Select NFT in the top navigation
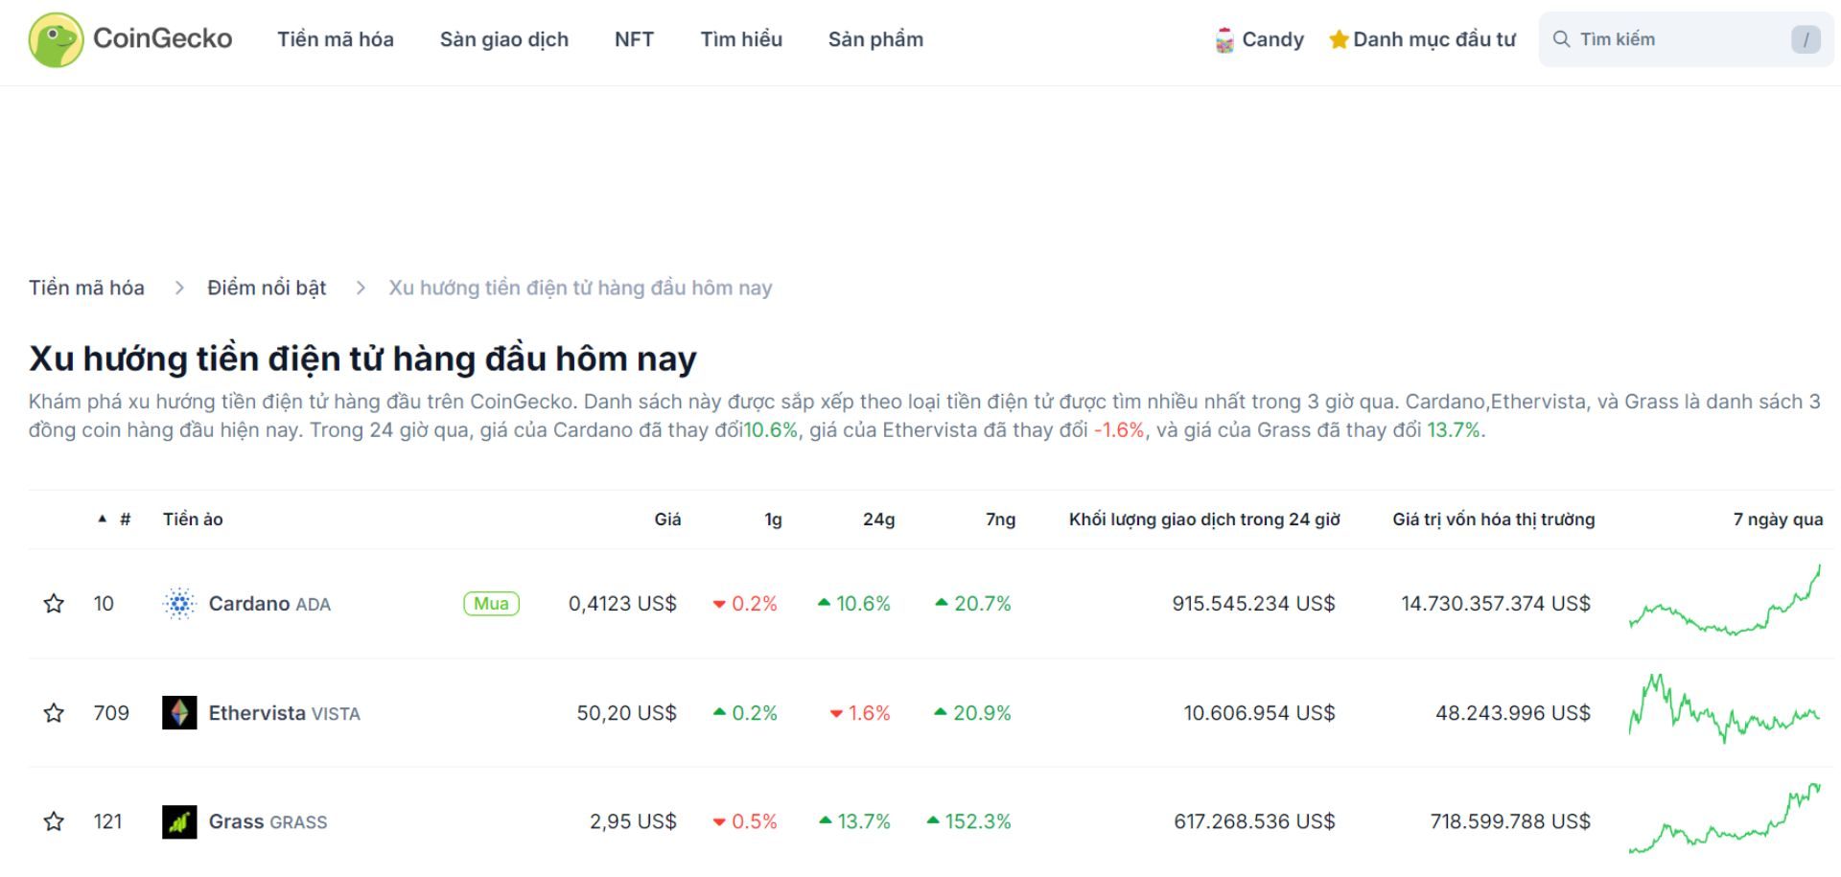1841x877 pixels. tap(634, 39)
